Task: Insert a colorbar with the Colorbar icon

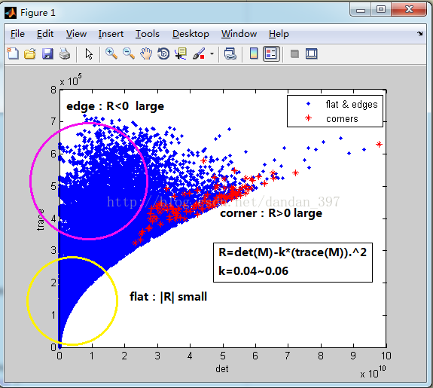Action: tap(254, 53)
